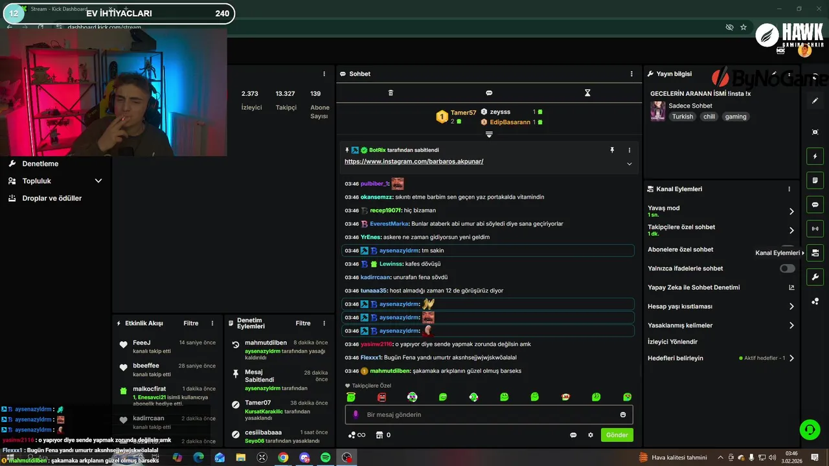829x466 pixels.
Task: Open File Explorer from the taskbar
Action: [241, 458]
